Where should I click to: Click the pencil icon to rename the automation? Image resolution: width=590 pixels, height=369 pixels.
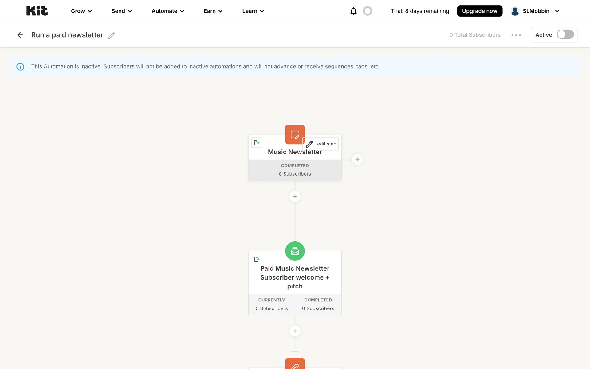[111, 35]
